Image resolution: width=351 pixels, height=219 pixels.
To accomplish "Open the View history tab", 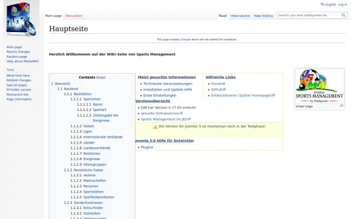I will (x=263, y=16).
